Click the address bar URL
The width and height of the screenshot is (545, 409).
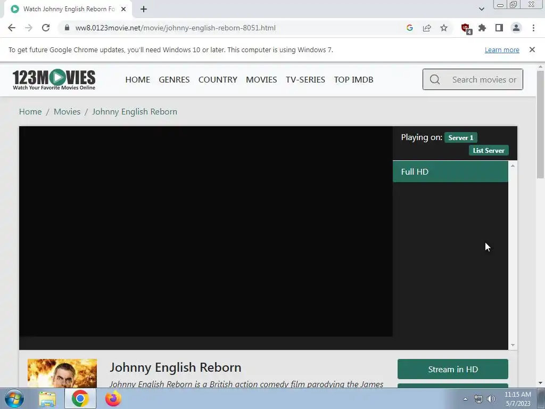click(176, 28)
